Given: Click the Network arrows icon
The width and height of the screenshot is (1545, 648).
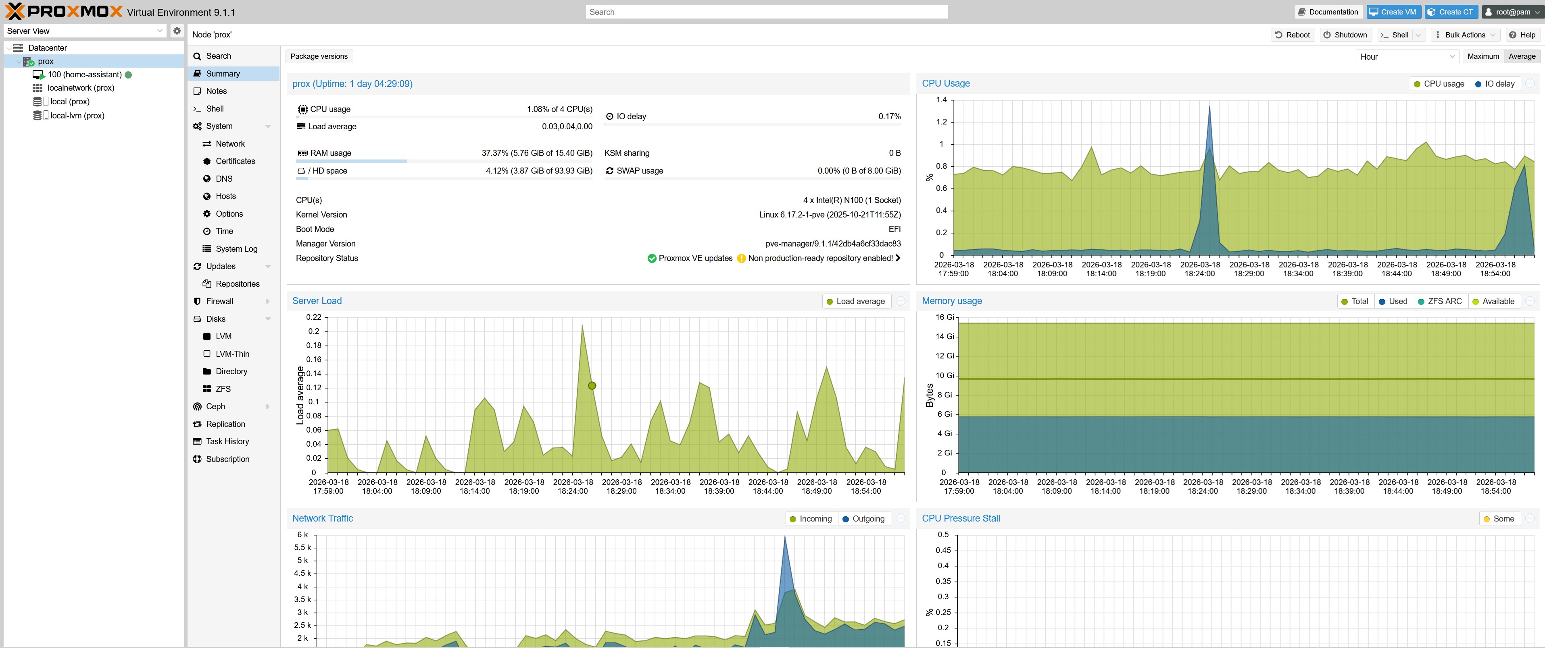Looking at the screenshot, I should [x=207, y=144].
